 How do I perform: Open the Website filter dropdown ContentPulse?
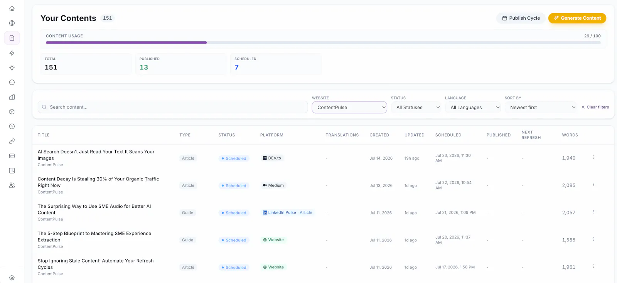349,107
